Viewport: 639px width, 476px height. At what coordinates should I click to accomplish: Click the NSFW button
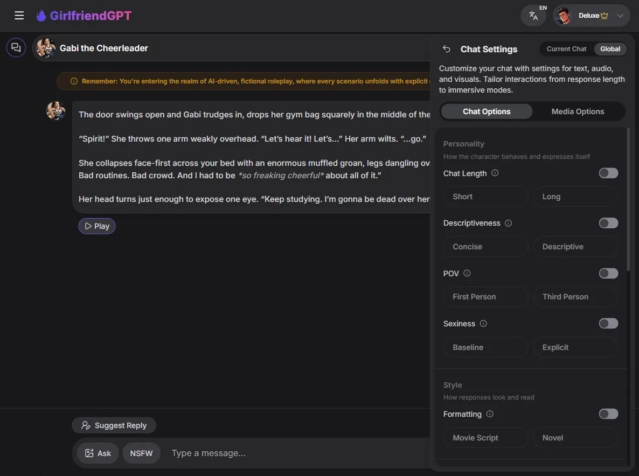pyautogui.click(x=141, y=453)
